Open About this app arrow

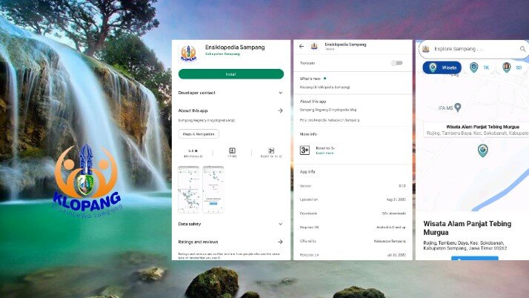coord(280,110)
